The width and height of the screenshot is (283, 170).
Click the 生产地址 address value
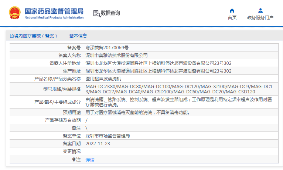[158, 71]
